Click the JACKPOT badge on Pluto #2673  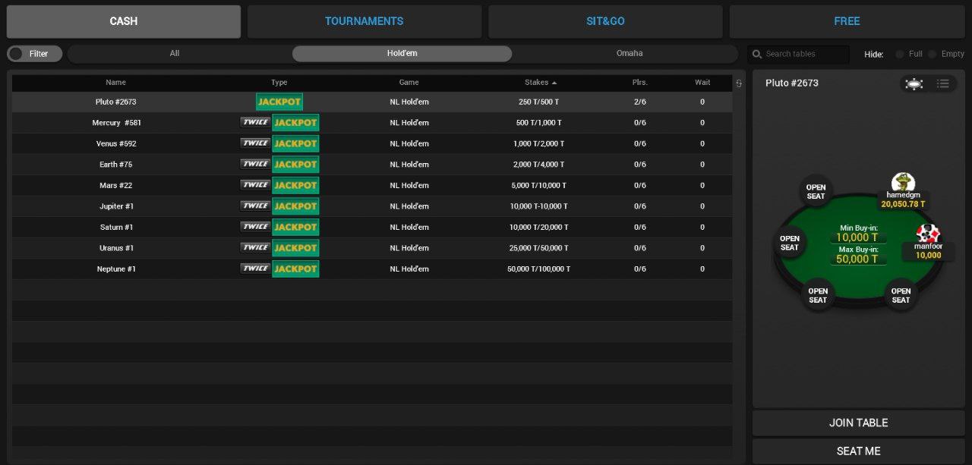[x=279, y=102]
